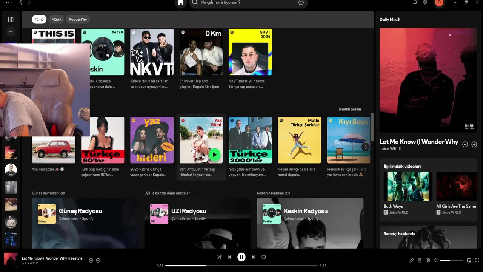Screen dimensions: 483x272
Task: Open the 0 Km playlist cover
Action: [x=201, y=52]
